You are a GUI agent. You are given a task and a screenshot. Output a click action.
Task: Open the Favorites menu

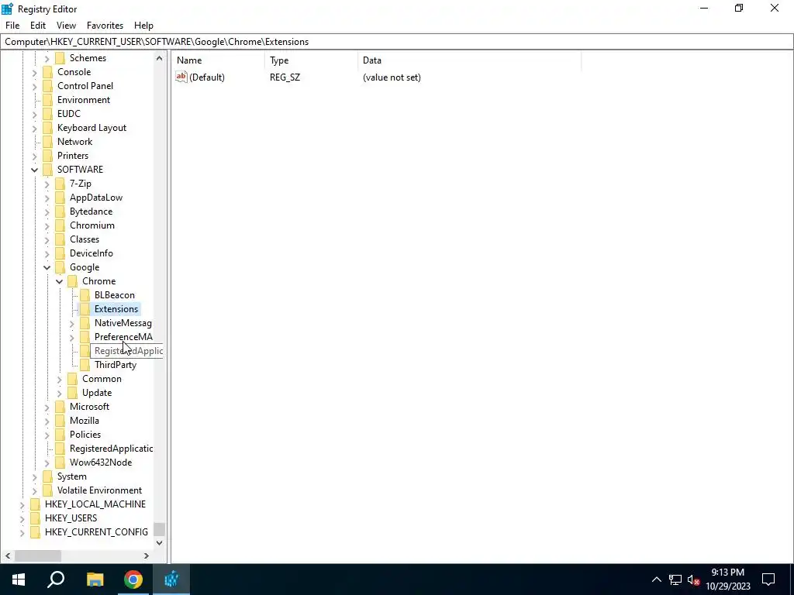pos(105,26)
